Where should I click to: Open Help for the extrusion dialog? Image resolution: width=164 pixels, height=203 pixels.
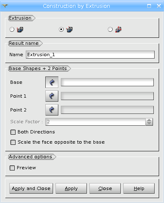(139, 188)
